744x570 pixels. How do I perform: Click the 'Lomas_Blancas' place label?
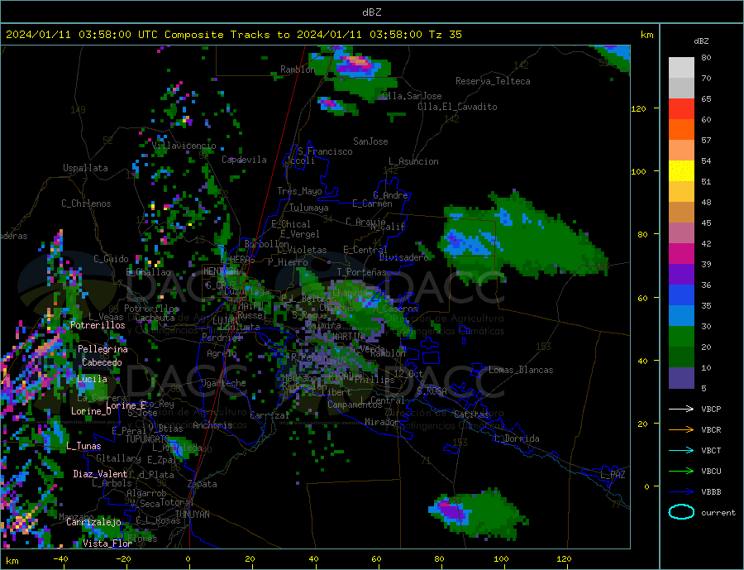pos(521,370)
